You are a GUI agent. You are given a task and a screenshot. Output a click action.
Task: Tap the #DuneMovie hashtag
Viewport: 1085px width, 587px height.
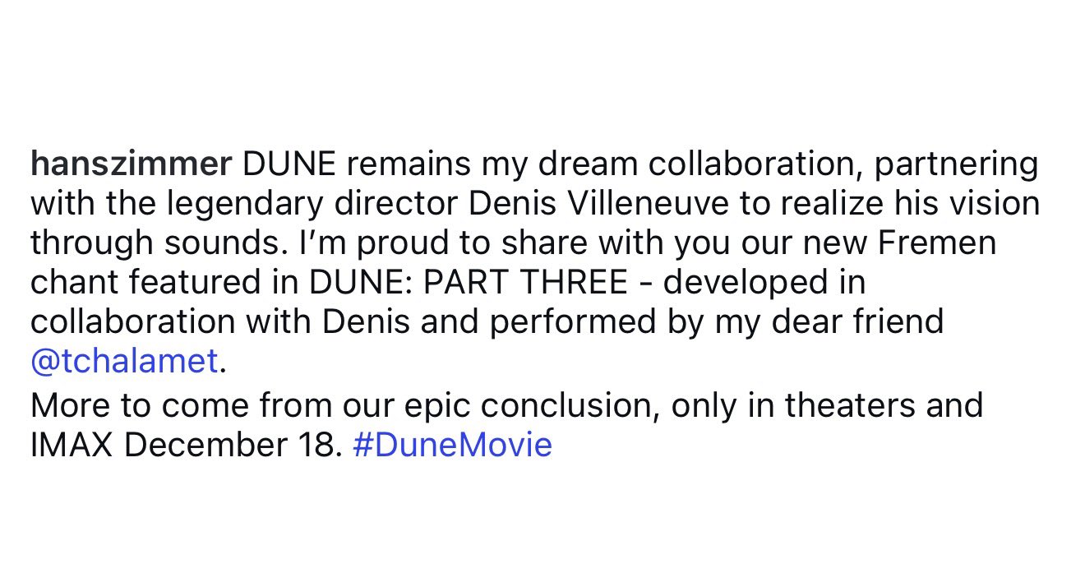point(452,445)
